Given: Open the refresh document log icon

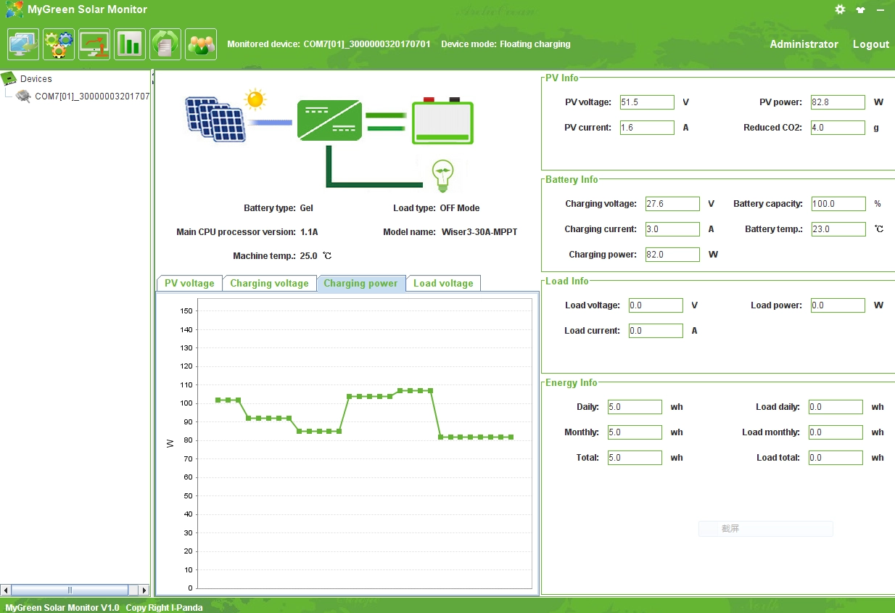Looking at the screenshot, I should pyautogui.click(x=165, y=44).
